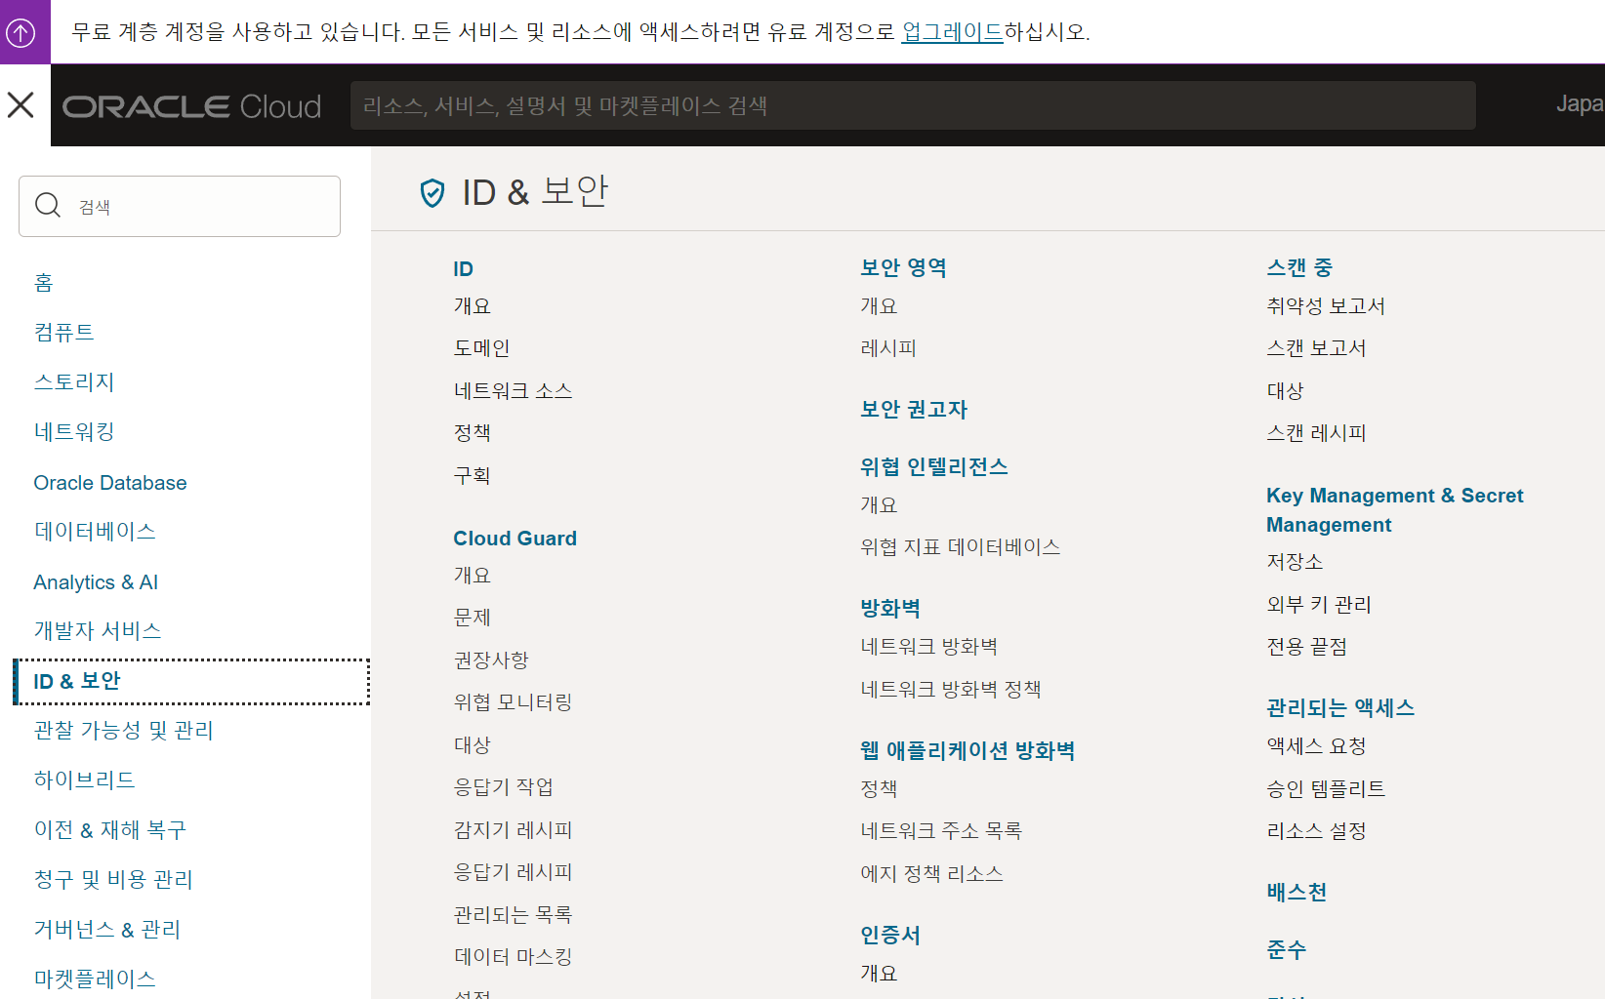The image size is (1605, 999).
Task: Open 에지 정책 리소스 link
Action: click(931, 874)
